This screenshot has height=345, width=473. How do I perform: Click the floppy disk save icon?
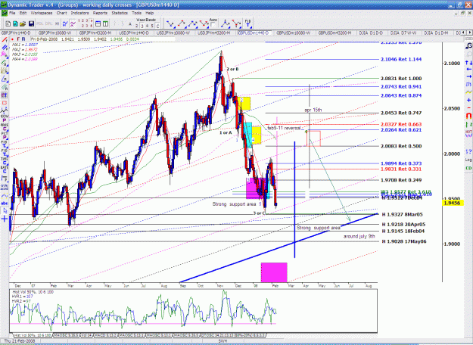coord(31,23)
